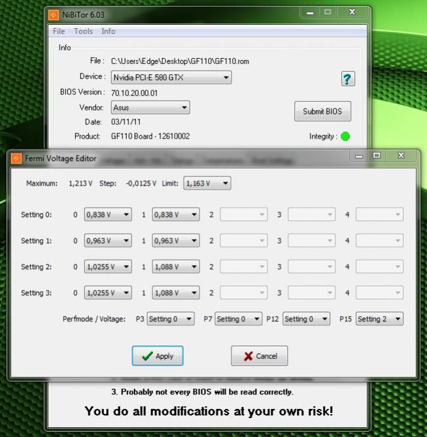Open Setting 2 column 0 dropdown 1,0255 V
Image resolution: width=427 pixels, height=437 pixels.
108,267
